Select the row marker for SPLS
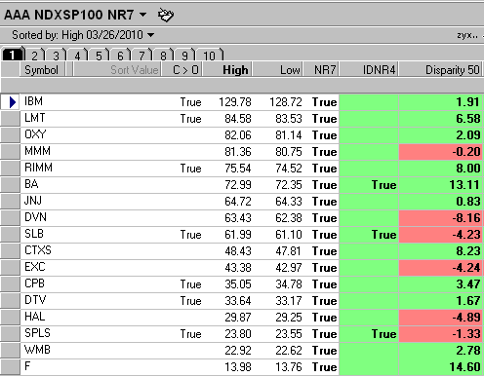The width and height of the screenshot is (484, 377). (11, 334)
